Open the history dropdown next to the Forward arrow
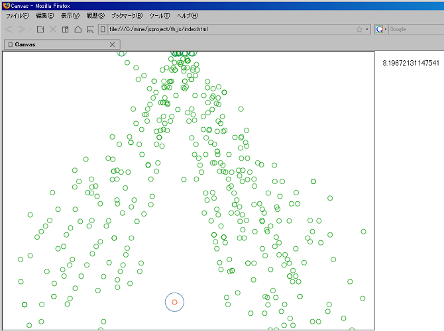 coord(30,29)
